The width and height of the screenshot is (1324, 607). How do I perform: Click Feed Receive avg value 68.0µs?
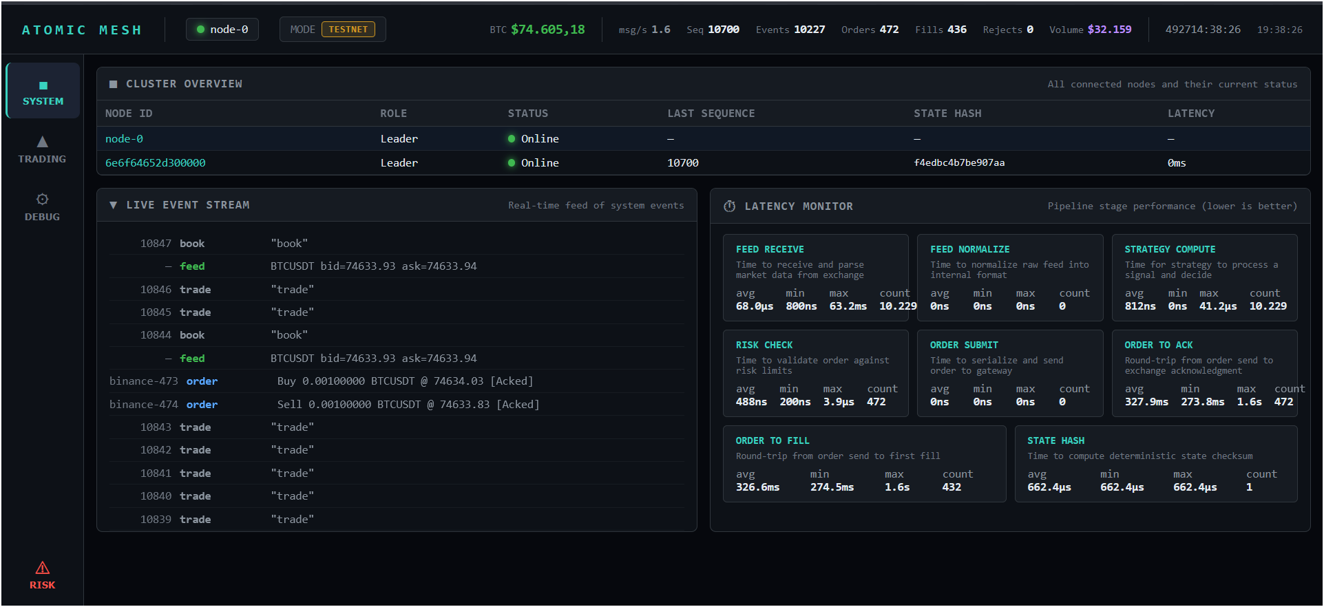(x=755, y=306)
